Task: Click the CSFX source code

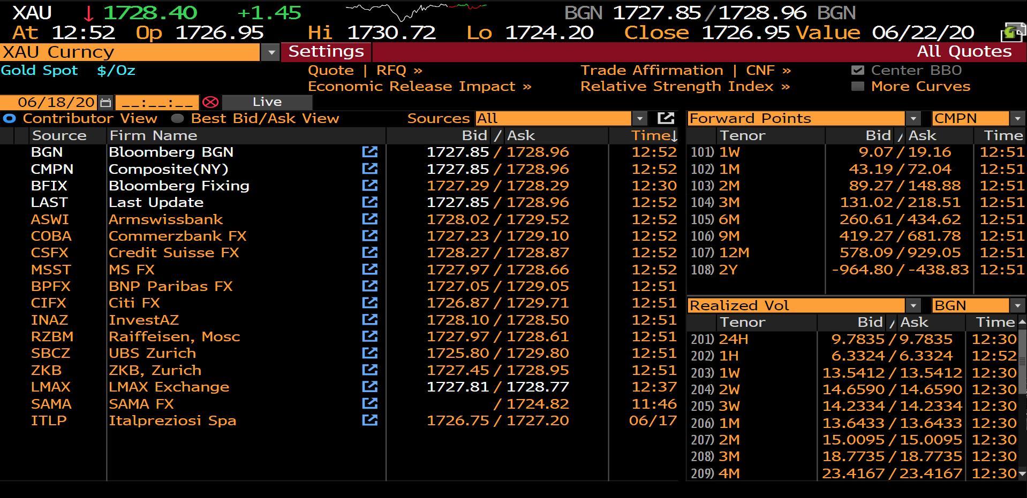Action: (x=50, y=252)
